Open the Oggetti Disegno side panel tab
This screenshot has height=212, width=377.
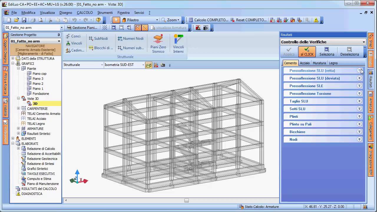pyautogui.click(x=5, y=48)
